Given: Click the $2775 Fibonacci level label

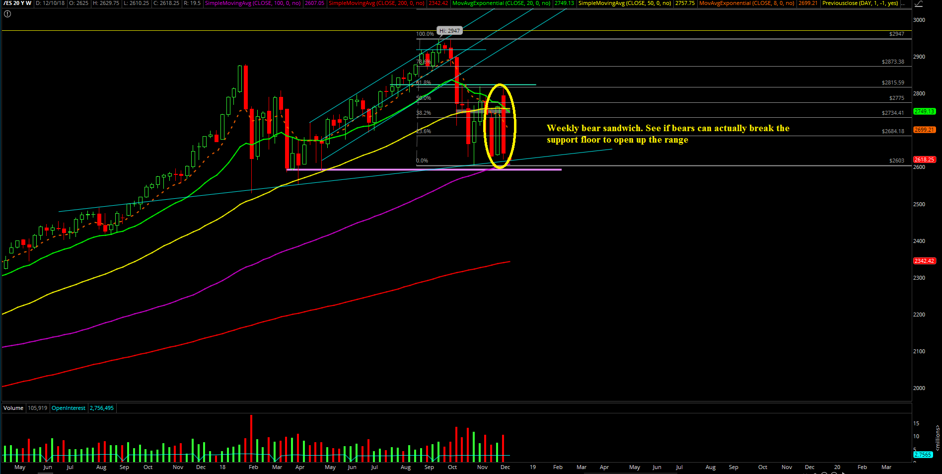Looking at the screenshot, I should 896,98.
